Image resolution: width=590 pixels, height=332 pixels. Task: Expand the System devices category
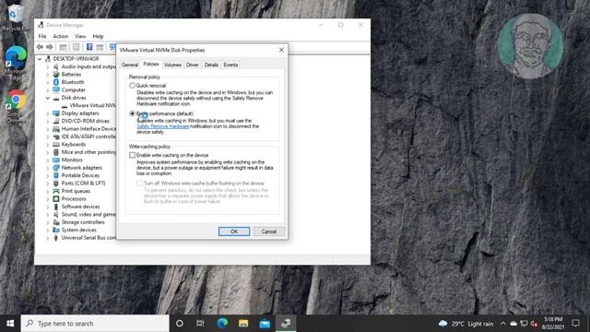point(47,230)
